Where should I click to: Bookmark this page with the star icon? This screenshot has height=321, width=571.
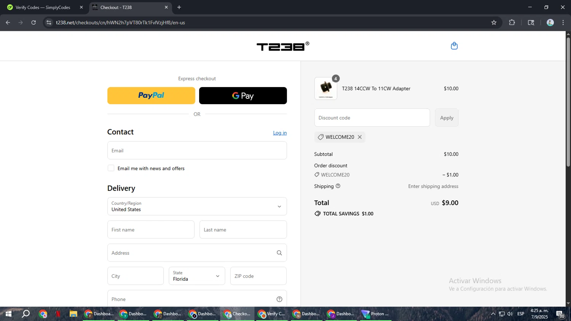tap(494, 22)
